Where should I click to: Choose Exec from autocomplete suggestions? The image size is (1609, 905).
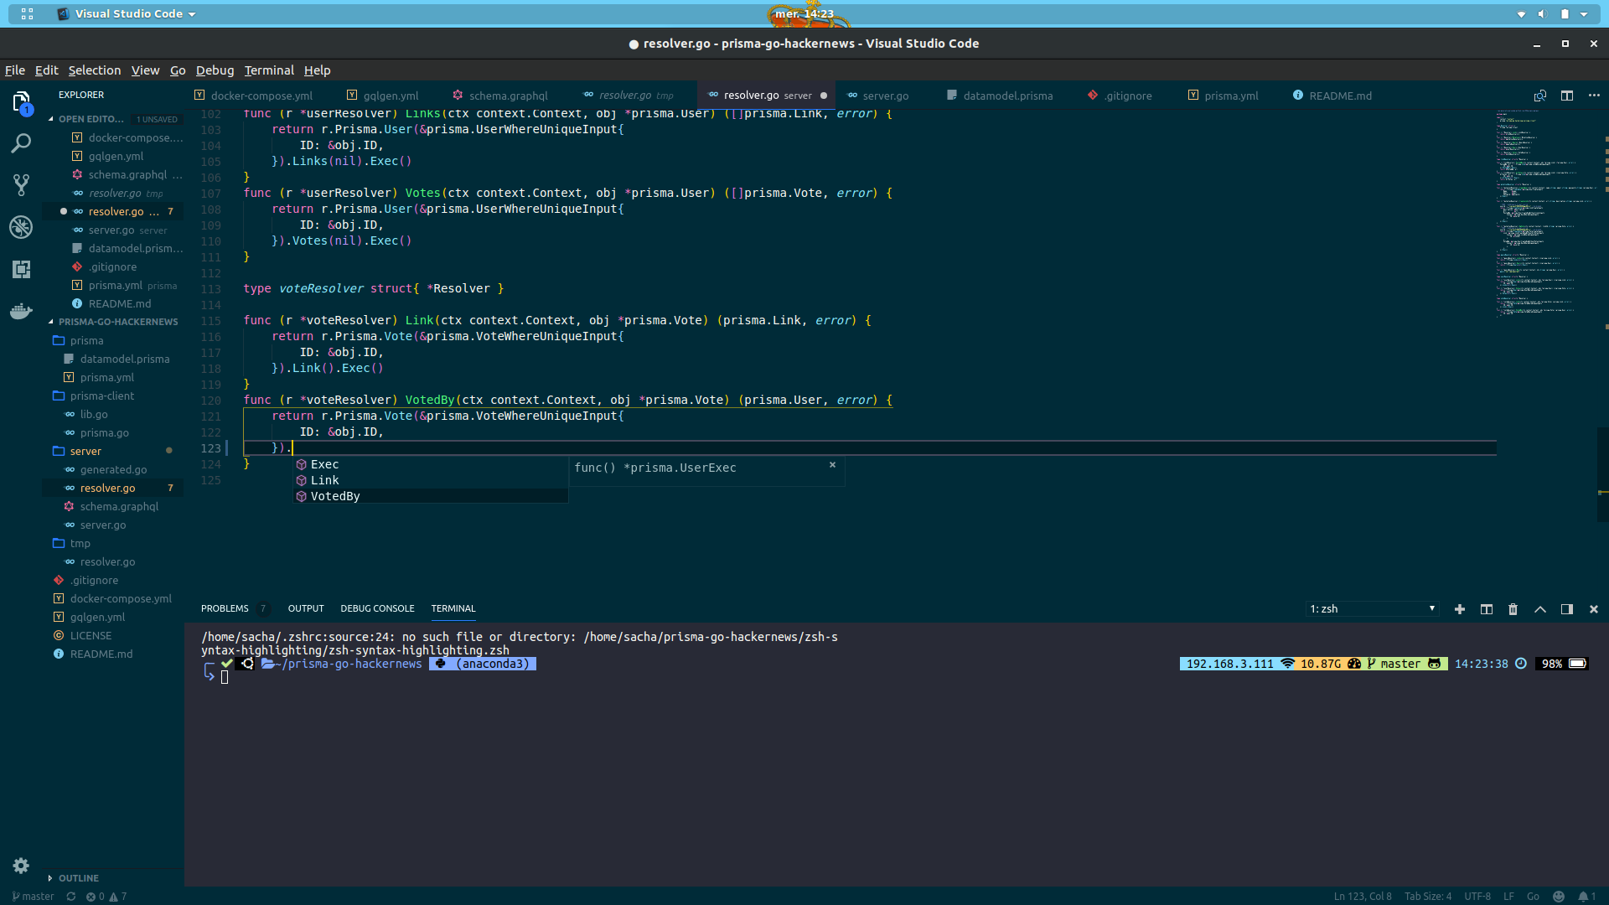click(x=431, y=465)
